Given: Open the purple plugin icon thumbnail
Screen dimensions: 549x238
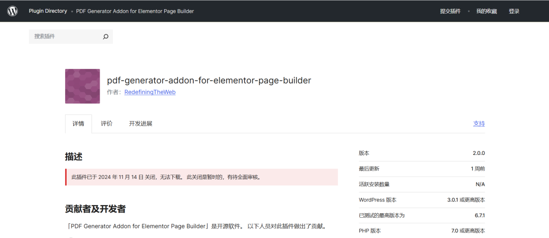Looking at the screenshot, I should click(82, 86).
